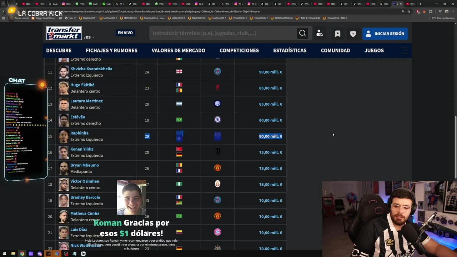Open MARCADOR 1 bookmark in bookmarks bar

(x=88, y=18)
